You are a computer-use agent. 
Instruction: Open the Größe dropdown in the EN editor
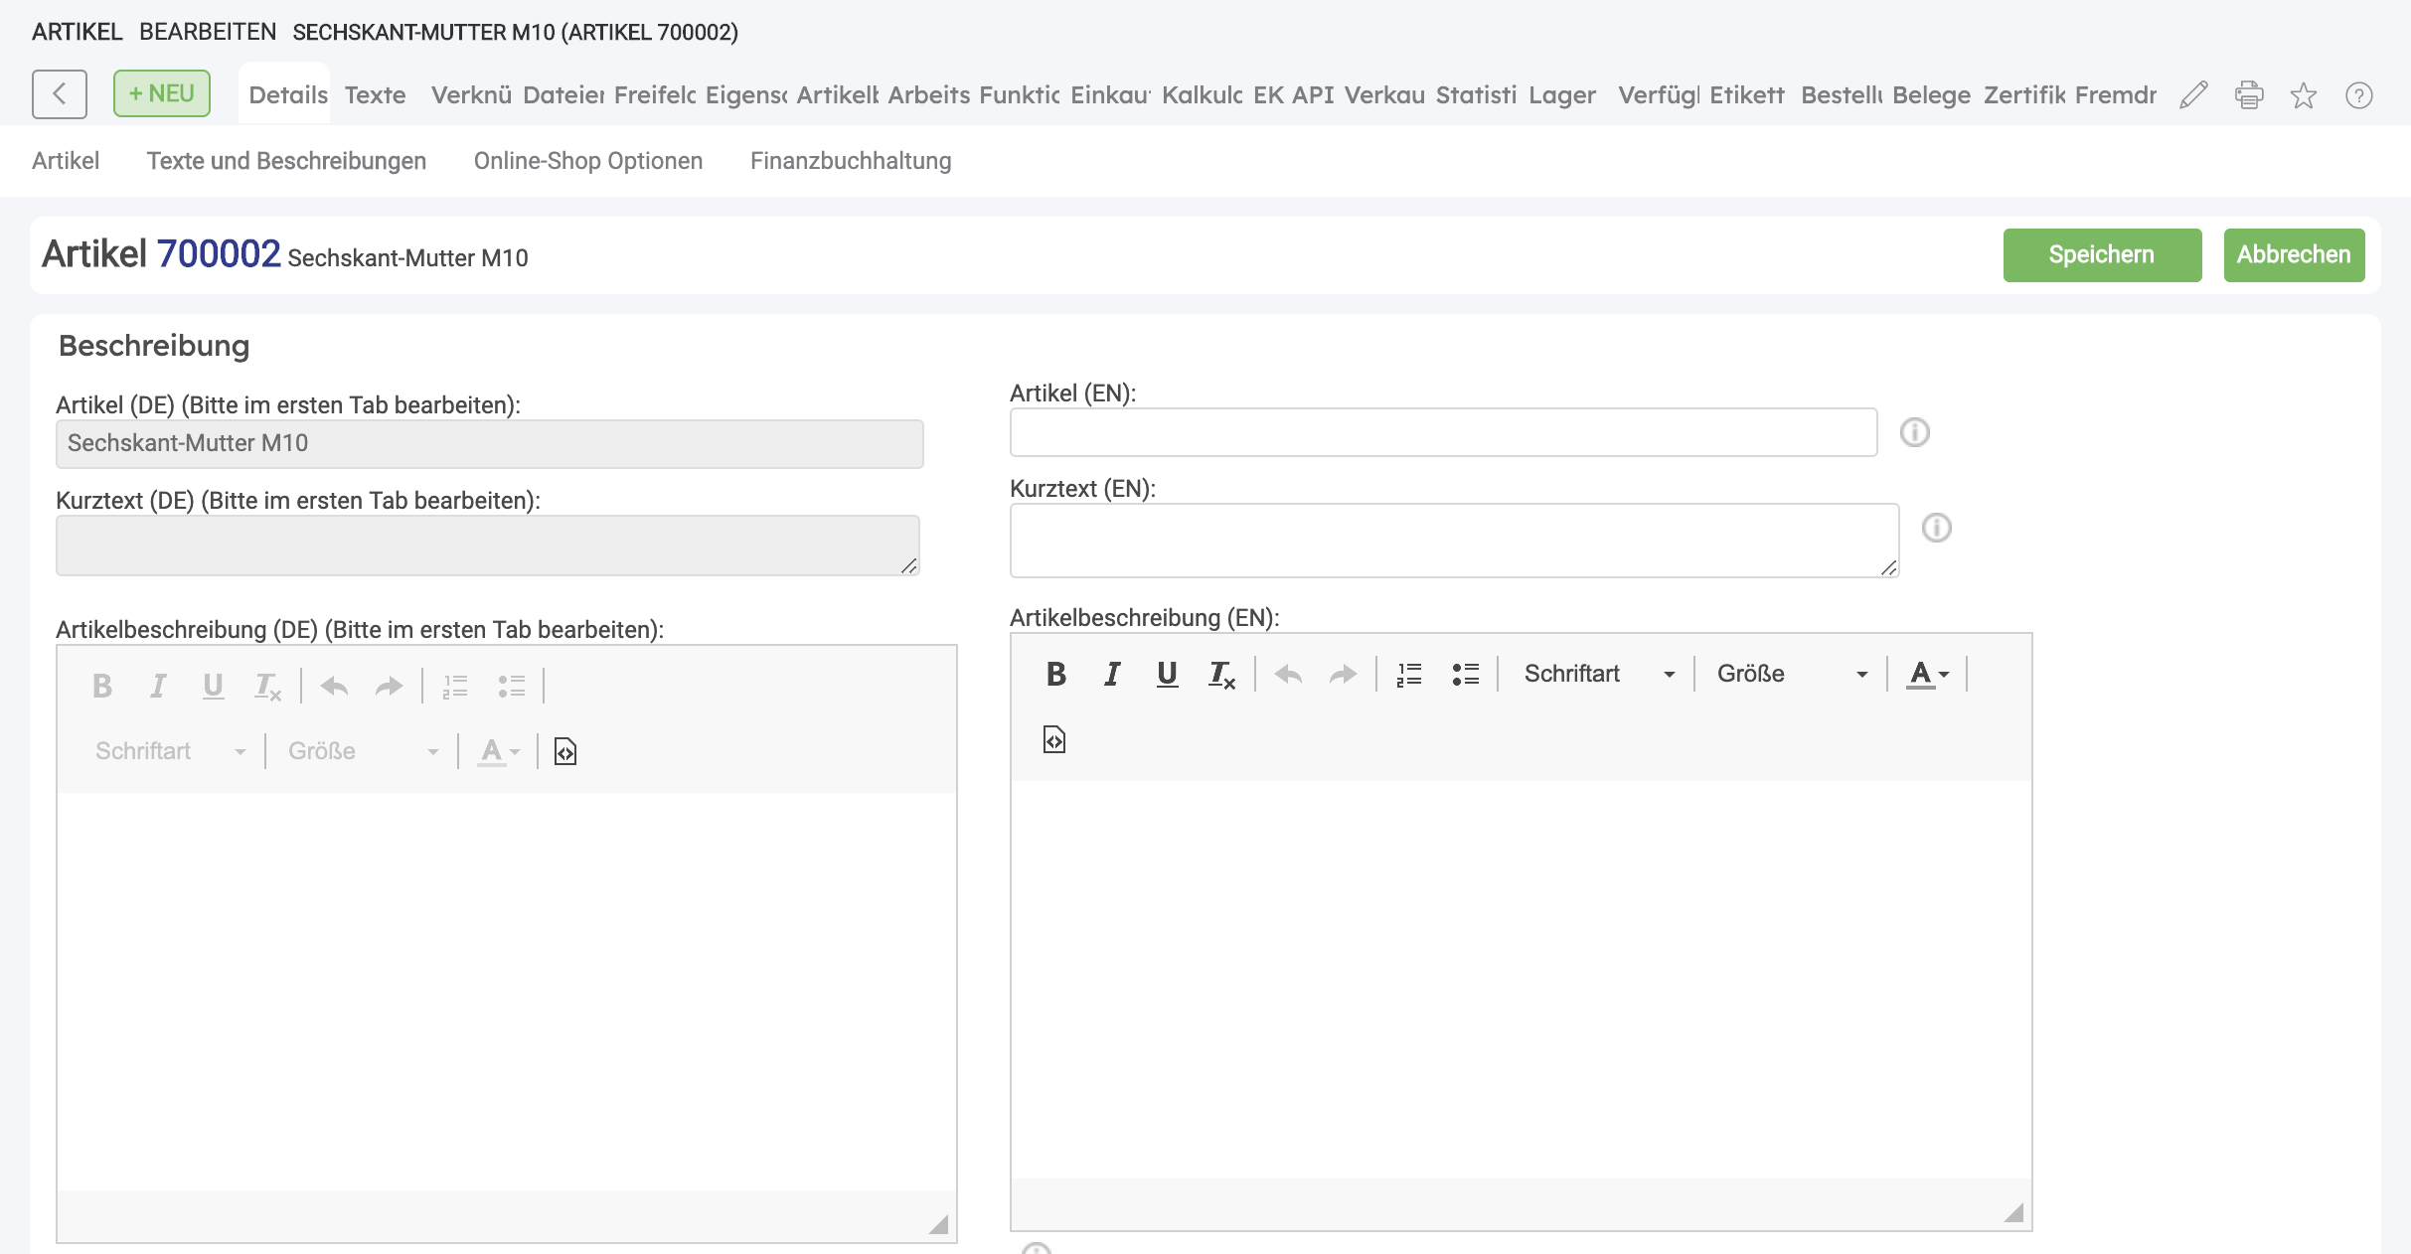1791,675
